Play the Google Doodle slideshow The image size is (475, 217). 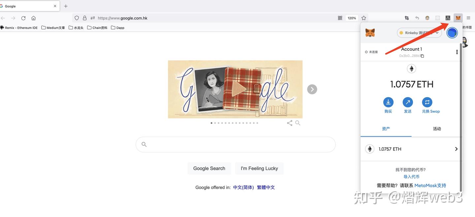click(238, 89)
